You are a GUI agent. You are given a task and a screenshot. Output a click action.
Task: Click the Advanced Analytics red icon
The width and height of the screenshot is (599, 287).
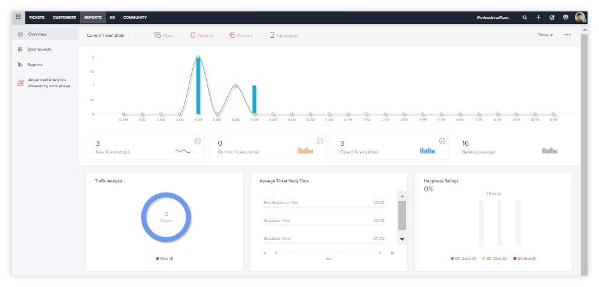pyautogui.click(x=20, y=83)
